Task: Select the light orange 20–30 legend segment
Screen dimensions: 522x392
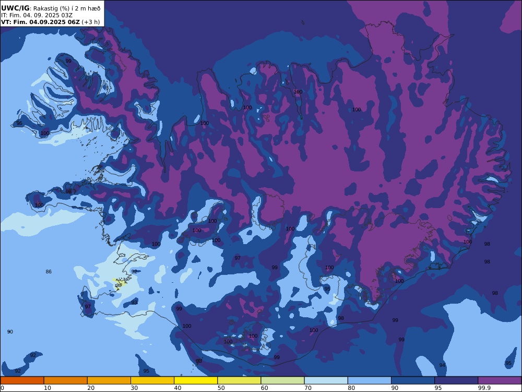Action: pos(109,381)
